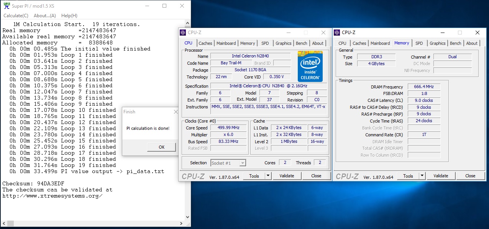Click Close button in Memory CPU-Z window
This screenshot has width=489, height=229.
click(x=470, y=176)
